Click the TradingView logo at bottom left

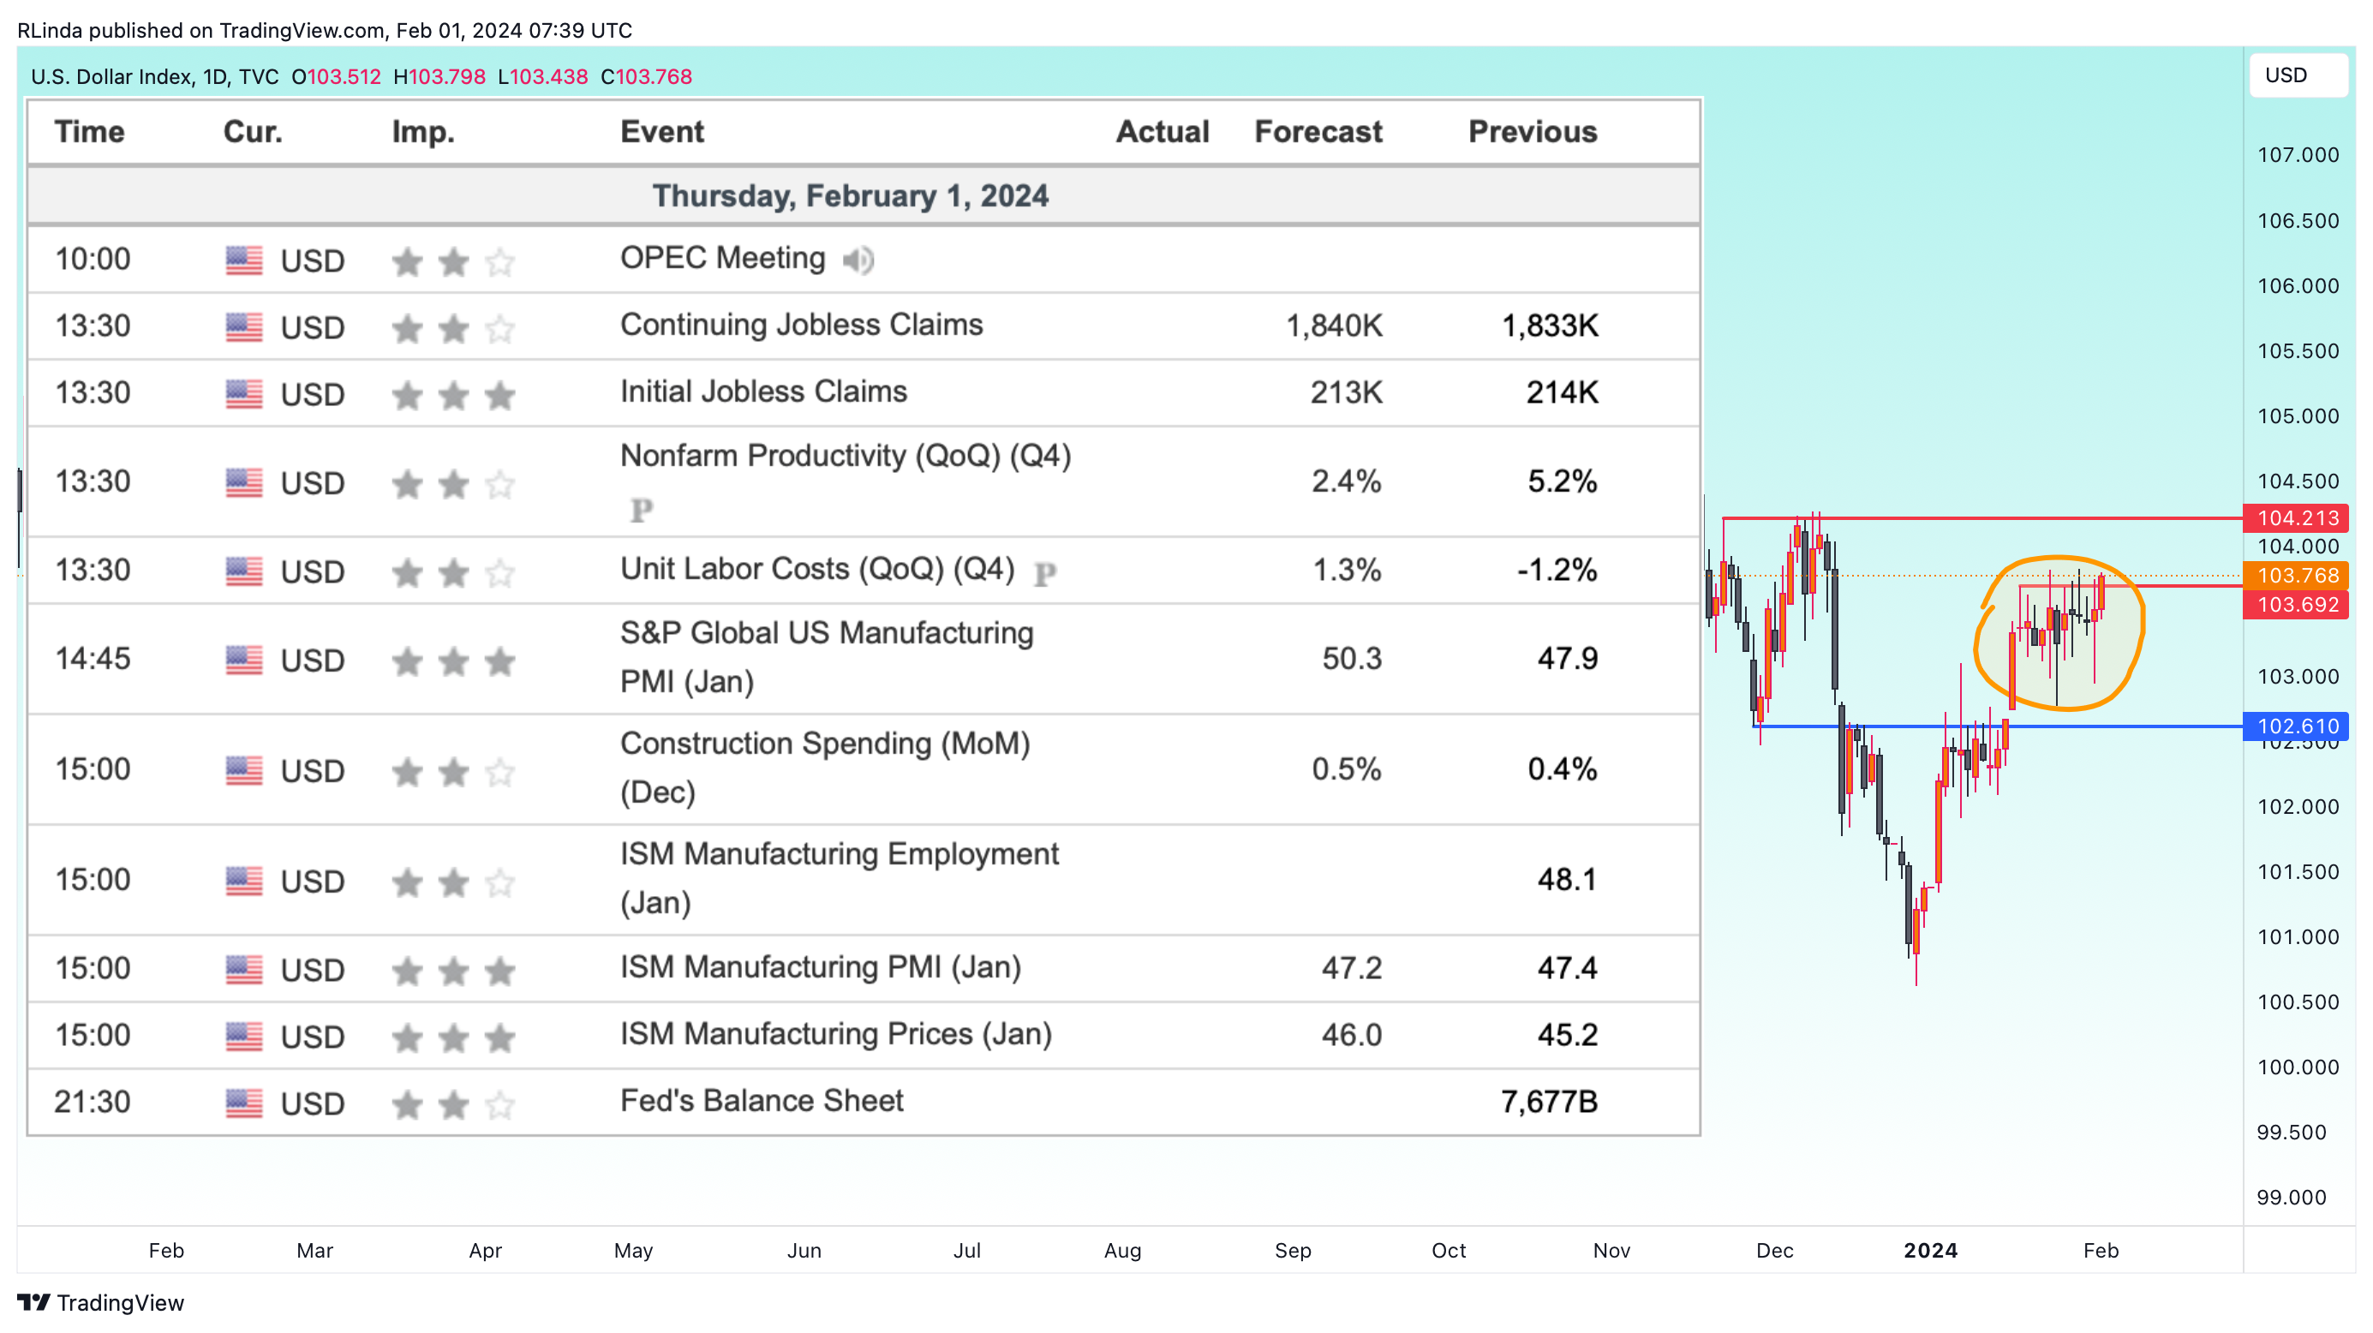(x=100, y=1303)
